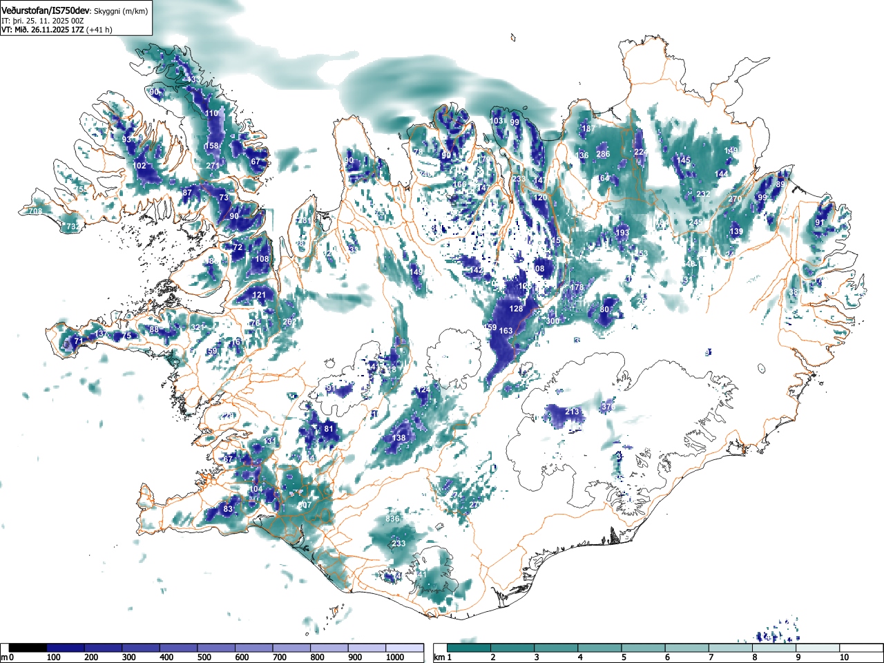Viewport: 884px width, 663px height.
Task: Click the visibility value '71' on Snæfellsnes
Action: click(x=78, y=341)
